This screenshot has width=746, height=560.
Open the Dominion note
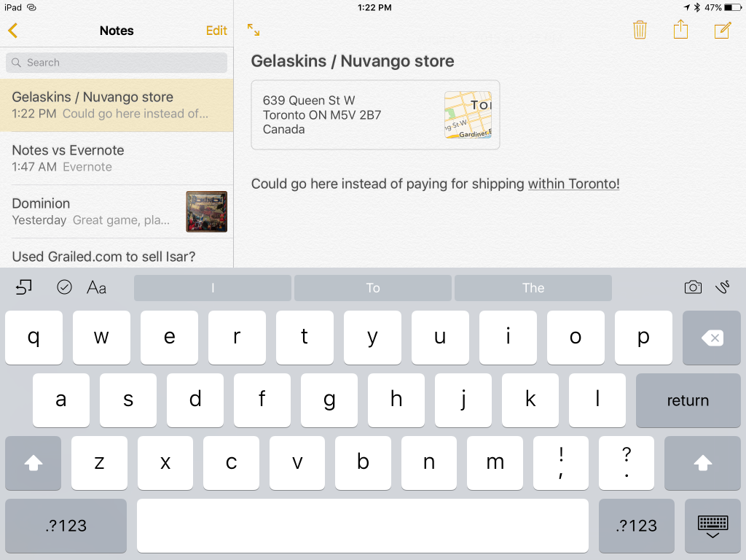click(x=117, y=211)
